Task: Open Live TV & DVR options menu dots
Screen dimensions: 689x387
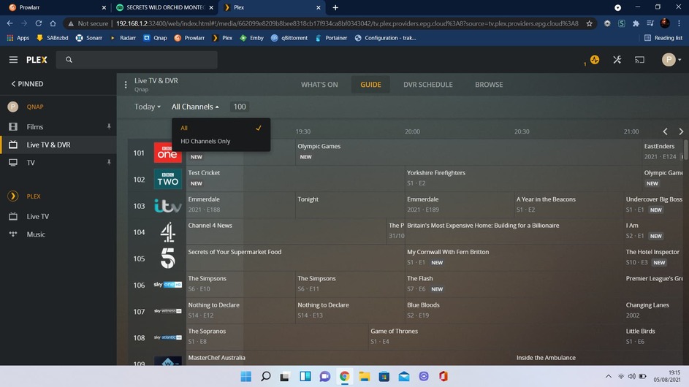Action: coord(126,85)
